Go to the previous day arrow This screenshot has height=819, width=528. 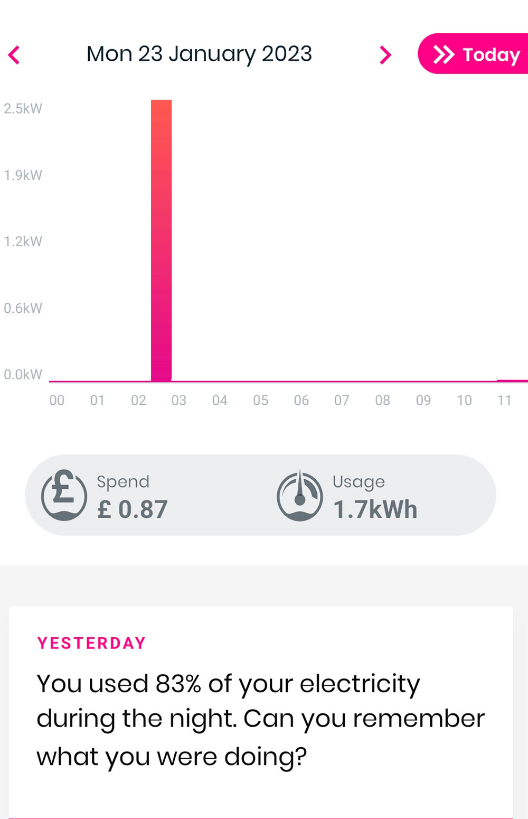point(14,55)
